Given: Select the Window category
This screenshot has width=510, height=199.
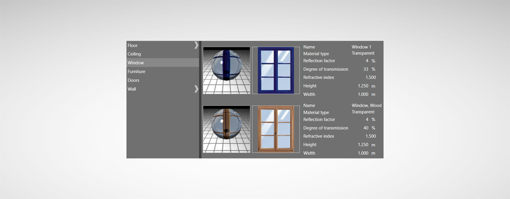Looking at the screenshot, I should [163, 63].
